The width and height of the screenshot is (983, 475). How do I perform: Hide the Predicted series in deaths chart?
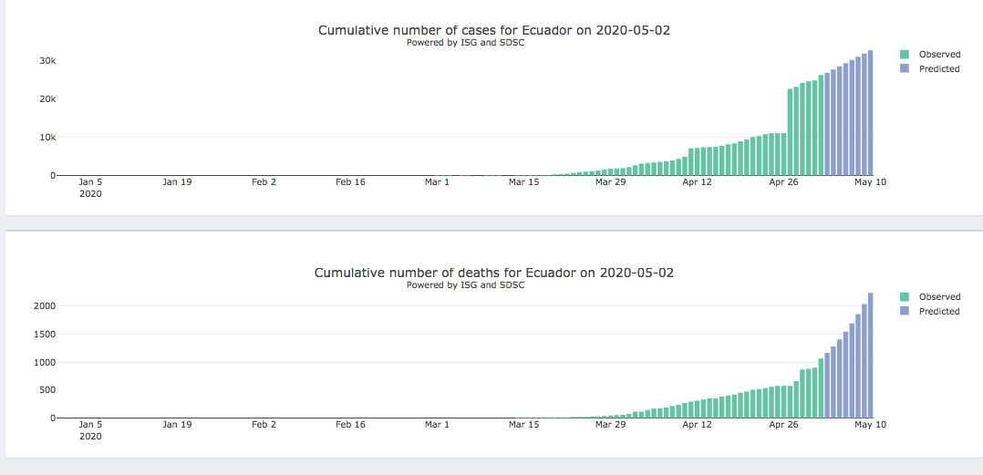(938, 312)
